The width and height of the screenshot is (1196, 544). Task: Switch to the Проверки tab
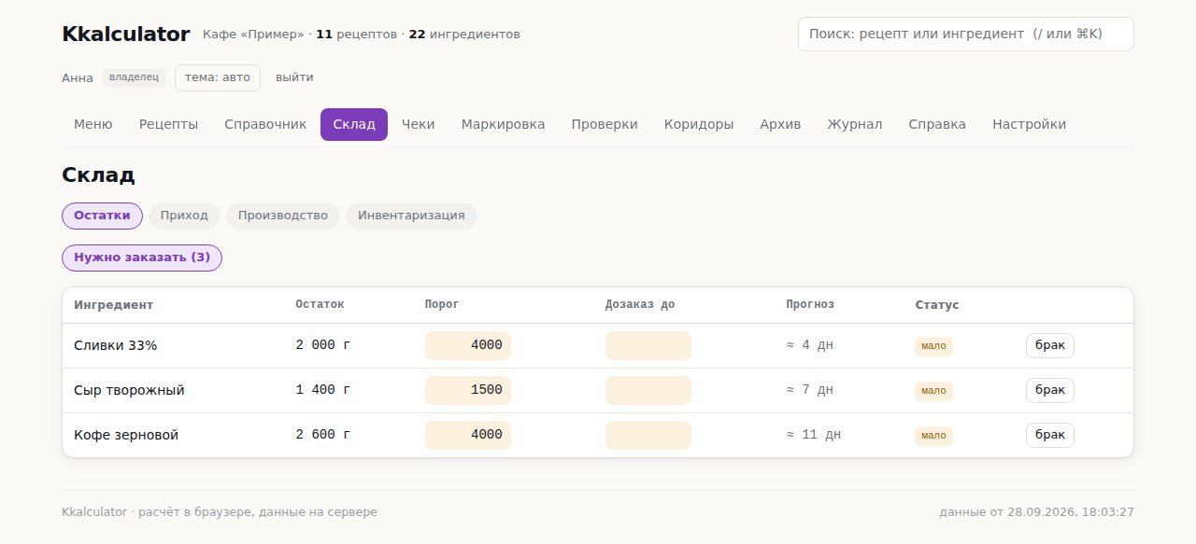point(605,124)
